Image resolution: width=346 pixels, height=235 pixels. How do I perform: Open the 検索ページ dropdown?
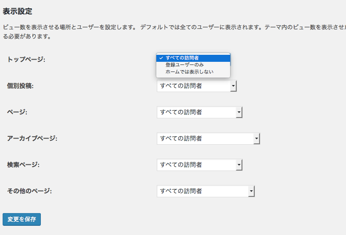(x=199, y=165)
